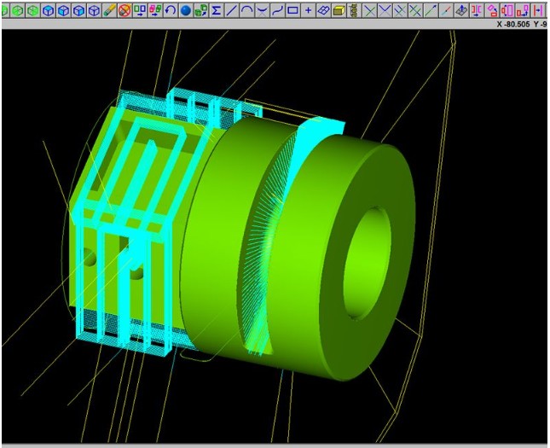Choose the plus-shaped point tool
The width and height of the screenshot is (550, 448).
coord(308,10)
